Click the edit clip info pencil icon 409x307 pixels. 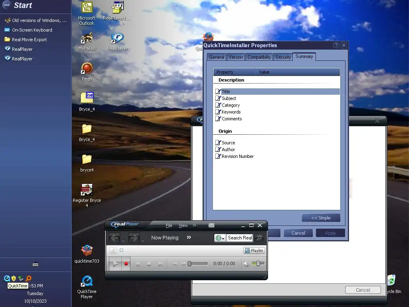[x=113, y=251]
